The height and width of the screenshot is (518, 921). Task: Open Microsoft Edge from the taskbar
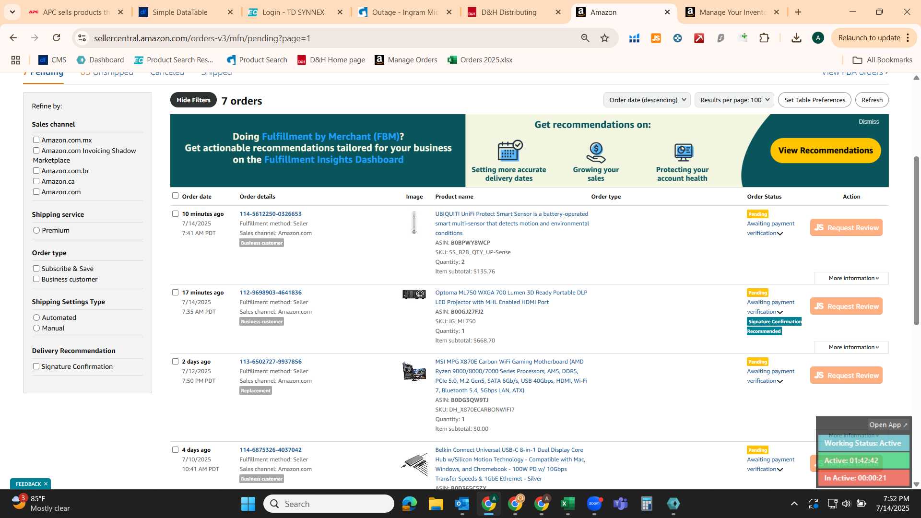(x=409, y=504)
